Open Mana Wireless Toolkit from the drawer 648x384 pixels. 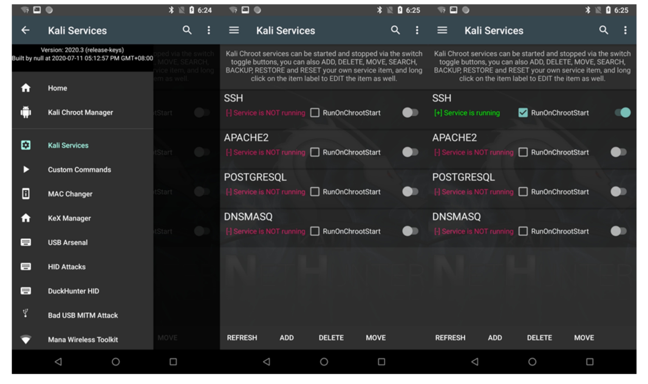pyautogui.click(x=83, y=339)
